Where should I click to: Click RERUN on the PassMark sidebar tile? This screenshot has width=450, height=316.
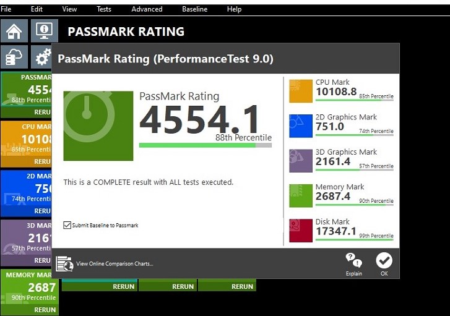(42, 112)
